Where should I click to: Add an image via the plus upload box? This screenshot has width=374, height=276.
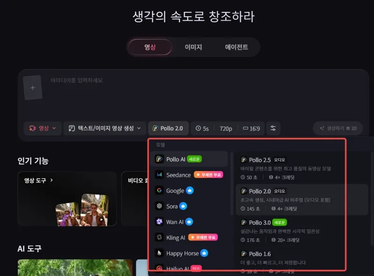(33, 88)
